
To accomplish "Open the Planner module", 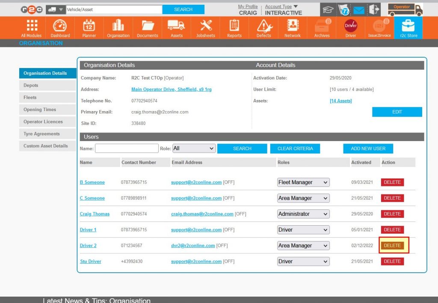I will click(89, 26).
